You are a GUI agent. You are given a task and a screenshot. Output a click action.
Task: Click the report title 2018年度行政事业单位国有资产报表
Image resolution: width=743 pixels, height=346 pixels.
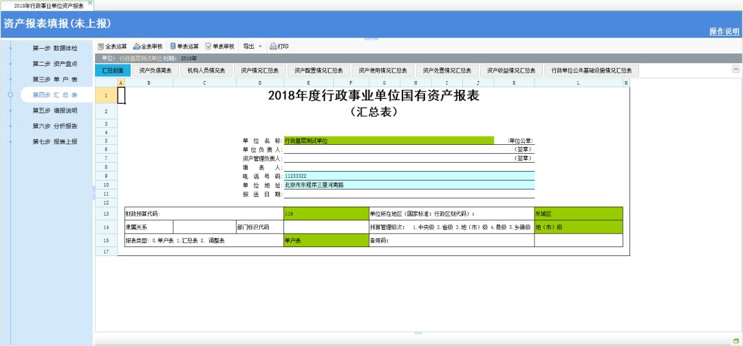pos(374,96)
